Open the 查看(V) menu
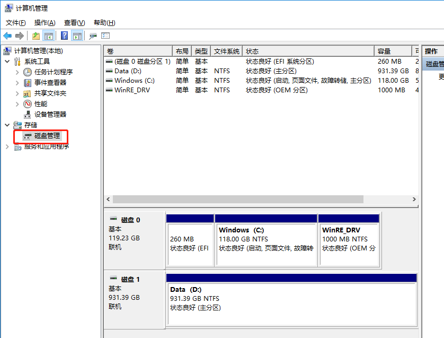 pyautogui.click(x=75, y=23)
